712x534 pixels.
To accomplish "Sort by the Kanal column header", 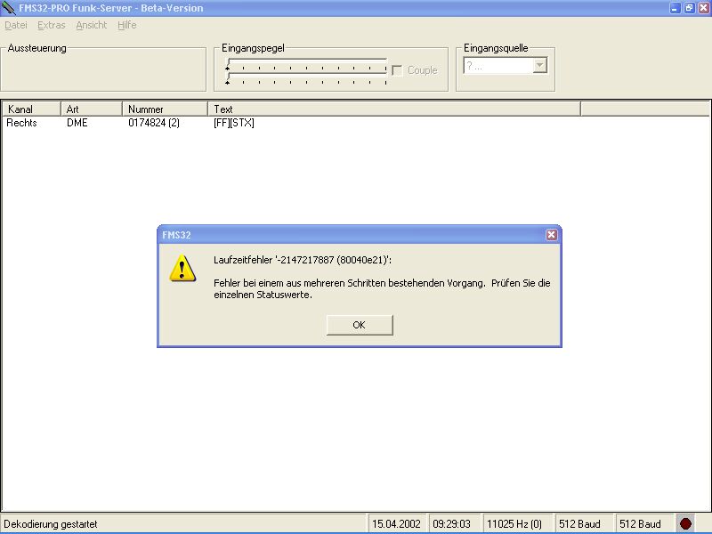I will tap(30, 109).
